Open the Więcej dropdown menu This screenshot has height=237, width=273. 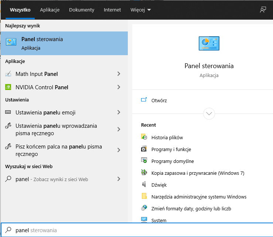tap(140, 10)
